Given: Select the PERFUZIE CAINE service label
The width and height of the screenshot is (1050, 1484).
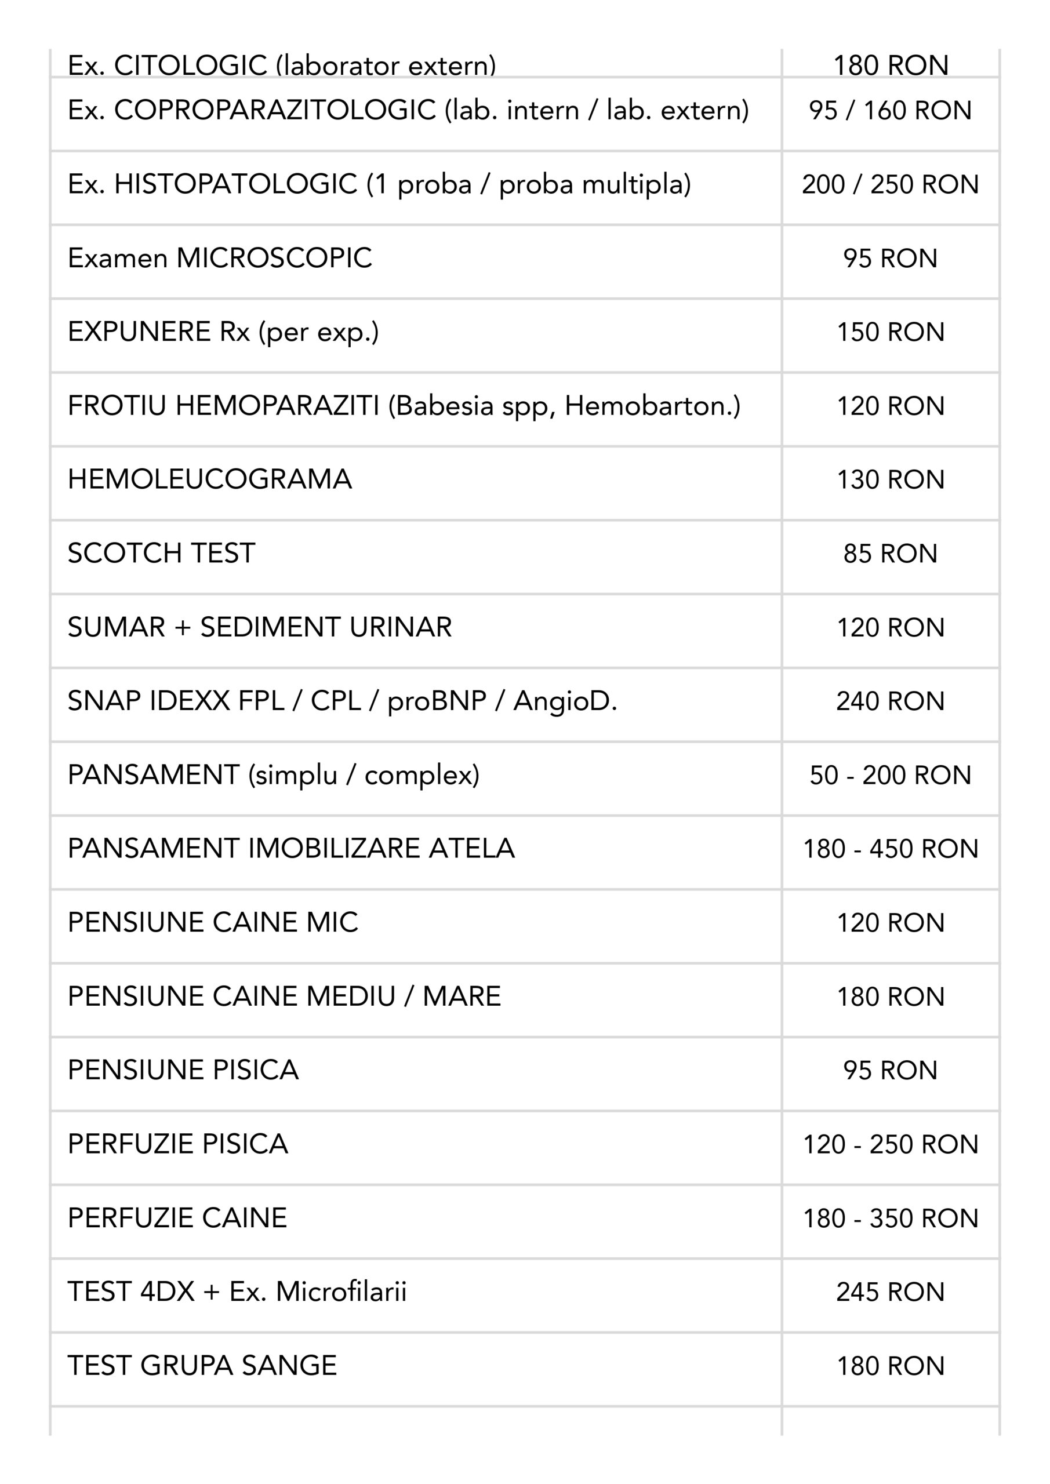Looking at the screenshot, I should point(177,1219).
